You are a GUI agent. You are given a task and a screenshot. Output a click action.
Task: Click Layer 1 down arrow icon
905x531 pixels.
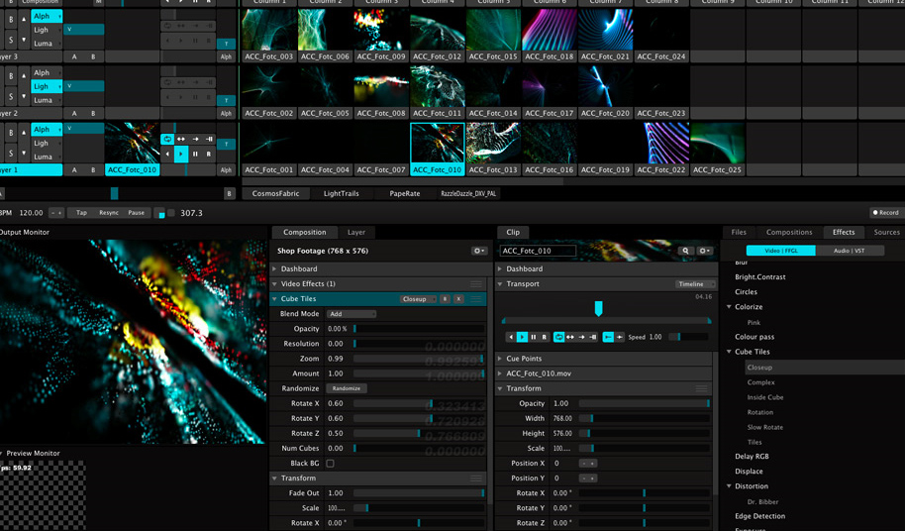(24, 153)
